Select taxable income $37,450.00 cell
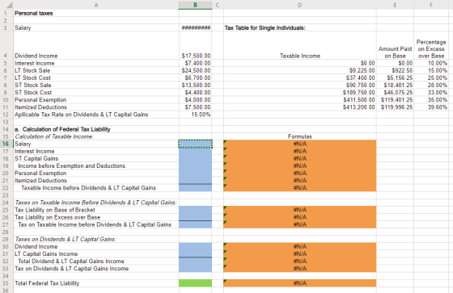The image size is (453, 293). tap(299, 77)
